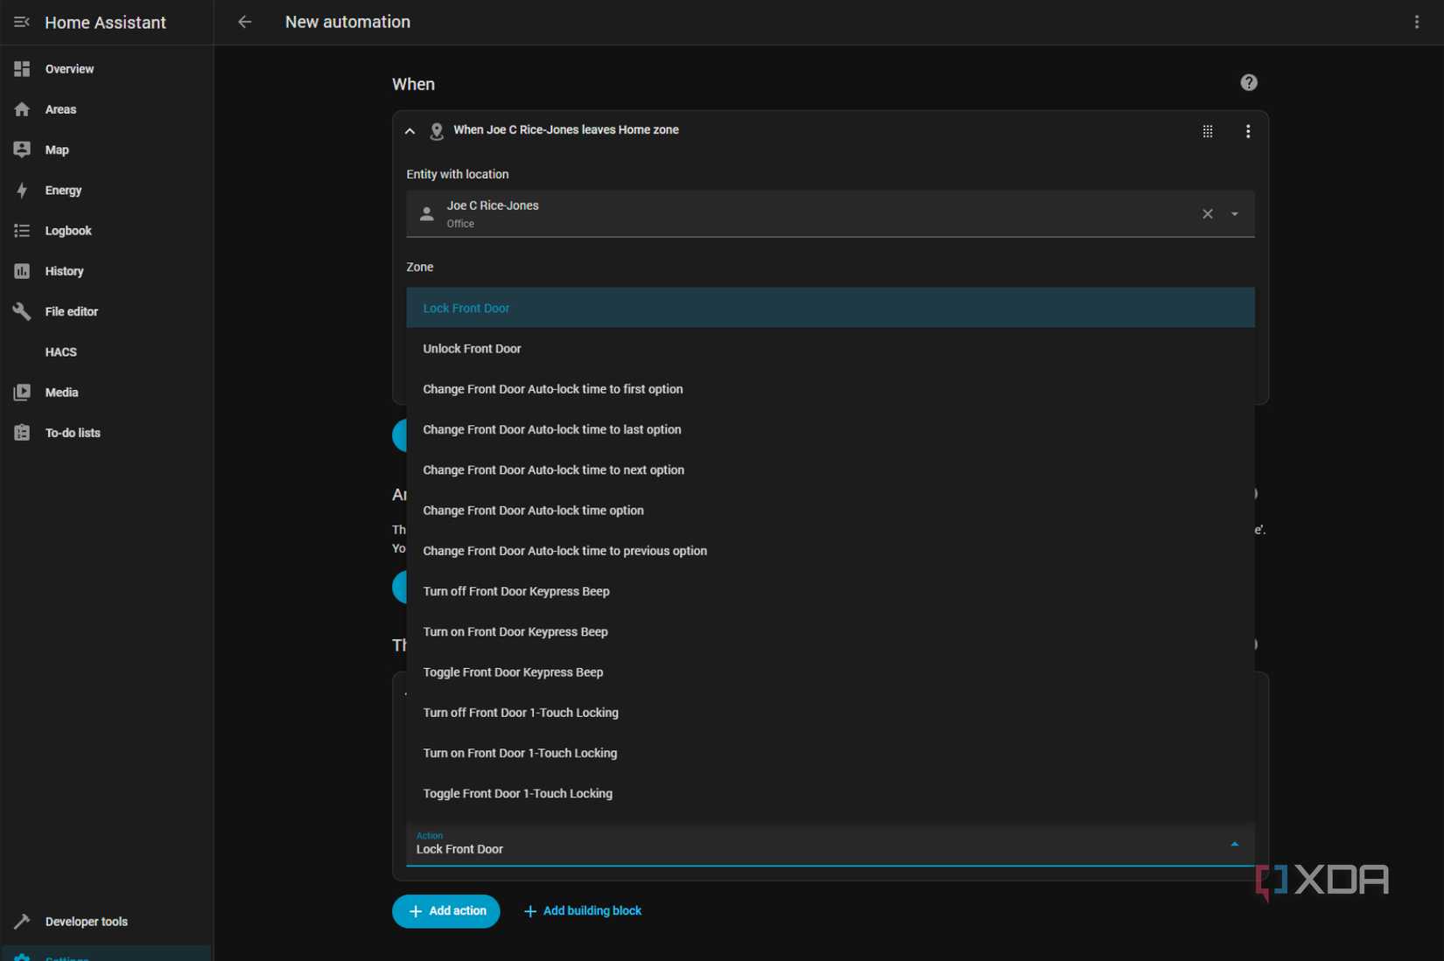Choose Auto-lock time to first option
Screen dimensions: 1444x961
830,389
